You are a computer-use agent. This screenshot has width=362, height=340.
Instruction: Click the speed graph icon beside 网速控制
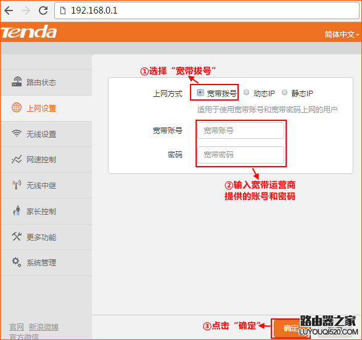point(17,159)
